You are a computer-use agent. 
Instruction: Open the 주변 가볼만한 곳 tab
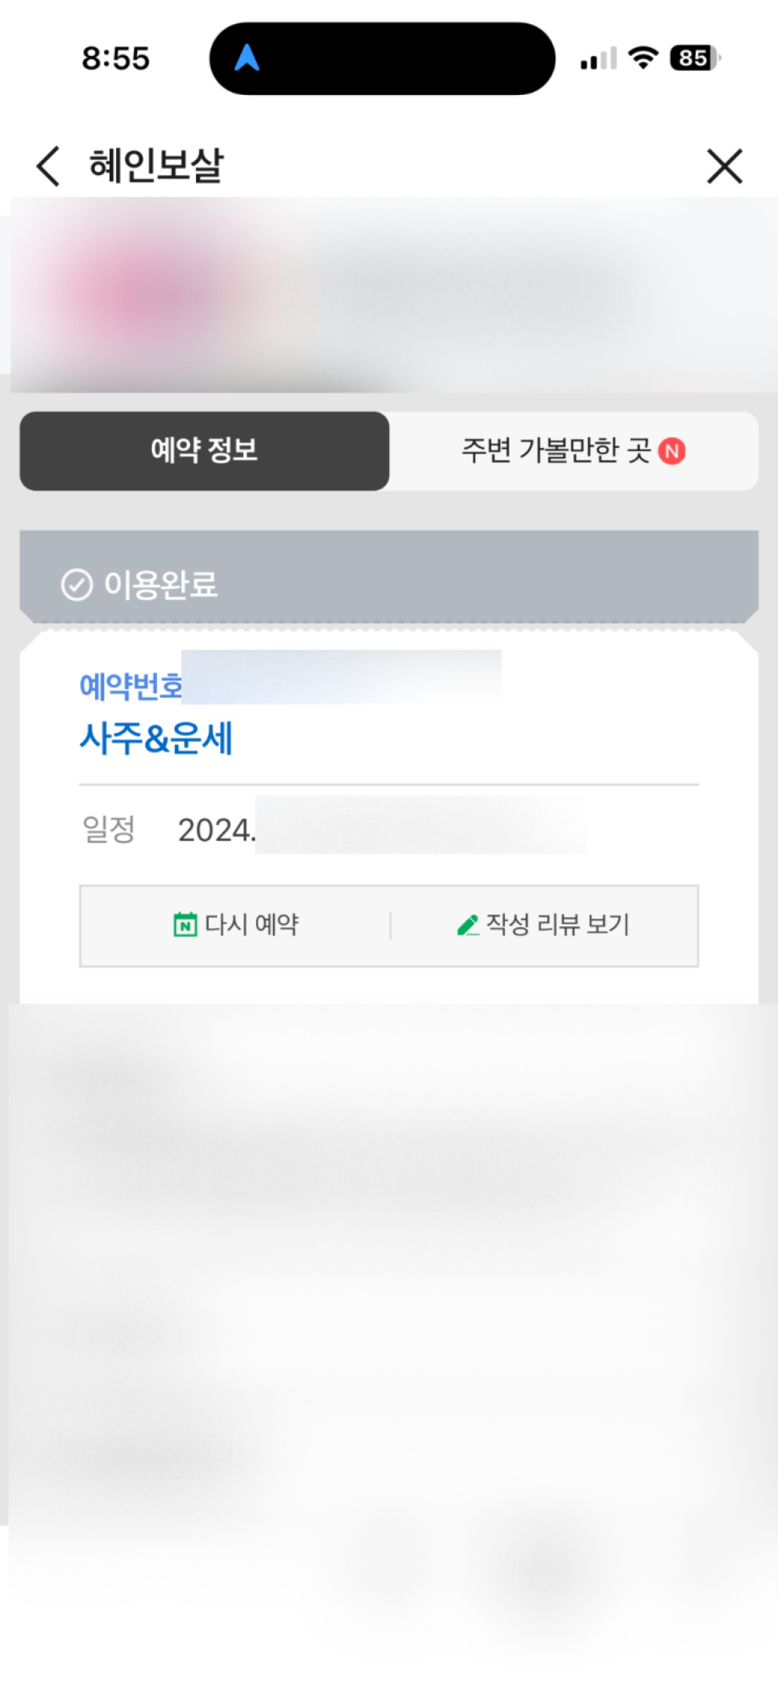(x=556, y=451)
